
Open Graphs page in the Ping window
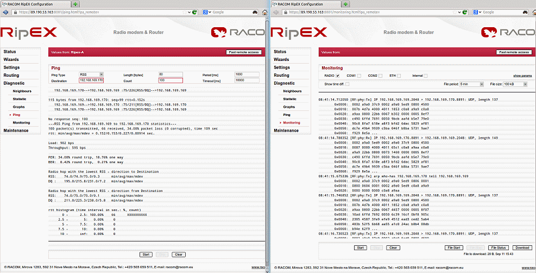pyautogui.click(x=18, y=107)
